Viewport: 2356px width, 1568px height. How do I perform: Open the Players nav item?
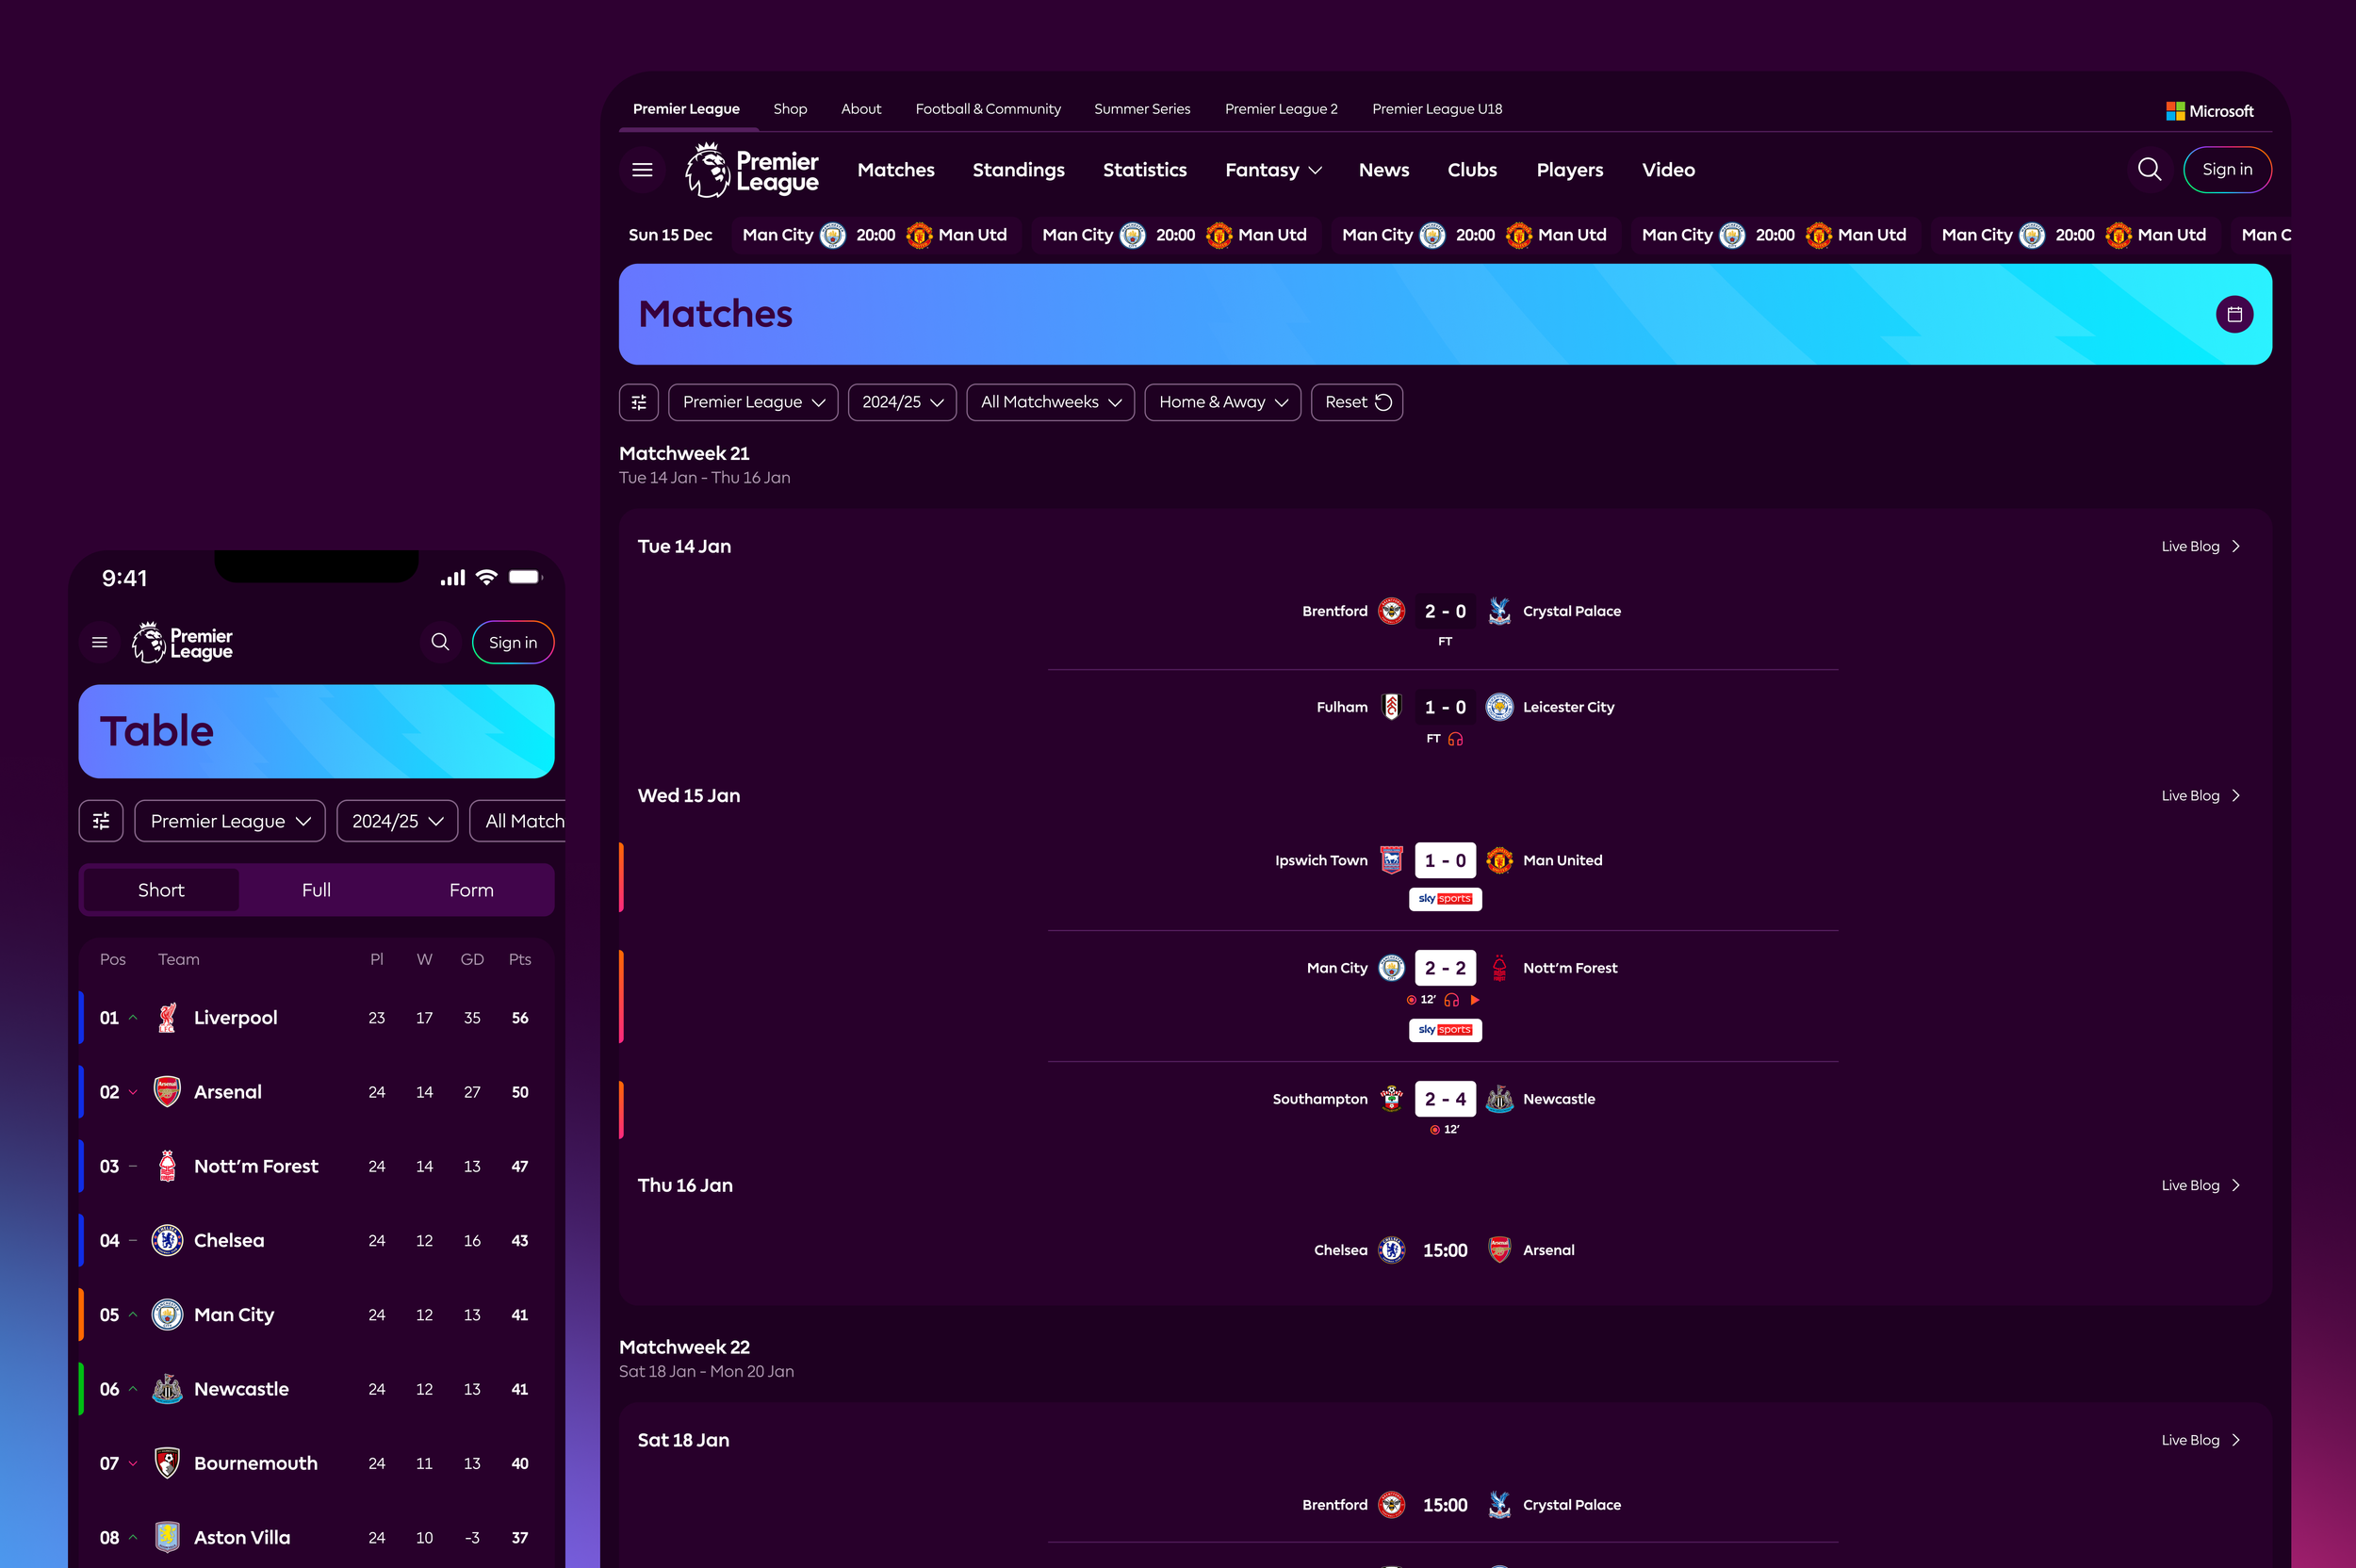[1569, 170]
